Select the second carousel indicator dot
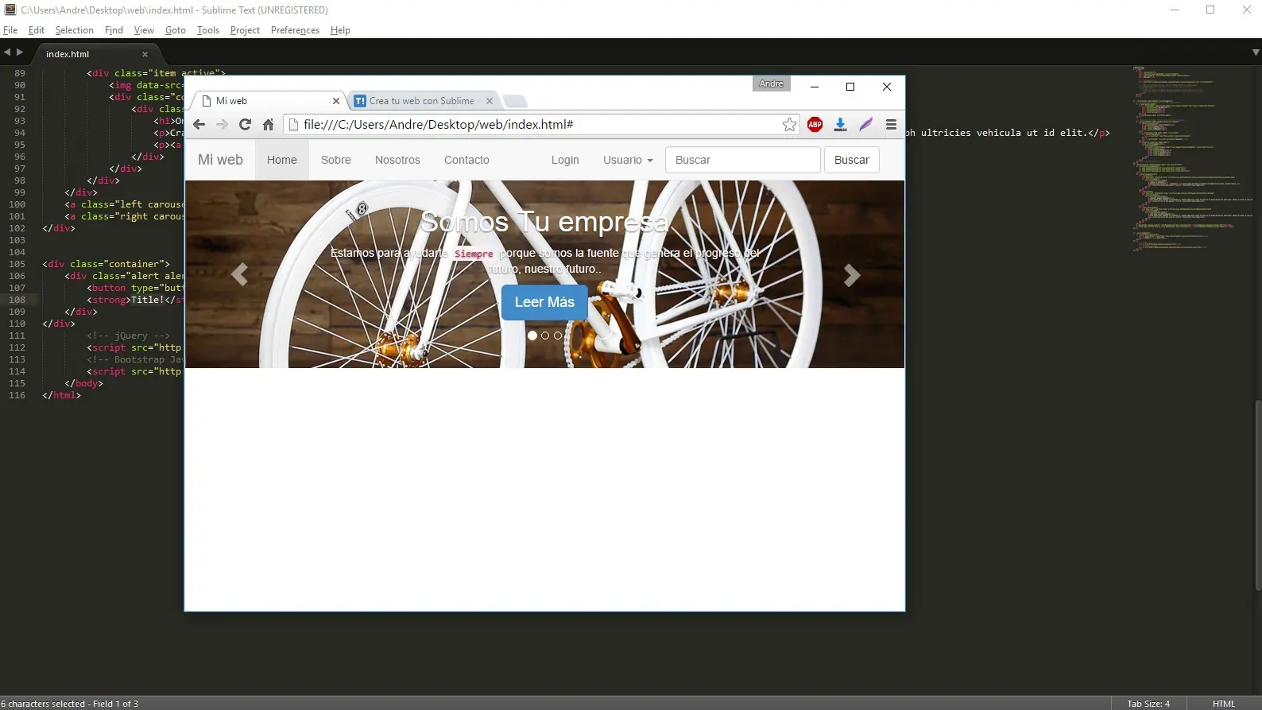Screen dimensions: 1262x710 pyautogui.click(x=545, y=336)
